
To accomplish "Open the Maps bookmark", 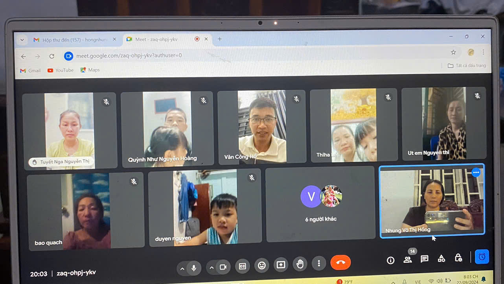I will pos(90,70).
